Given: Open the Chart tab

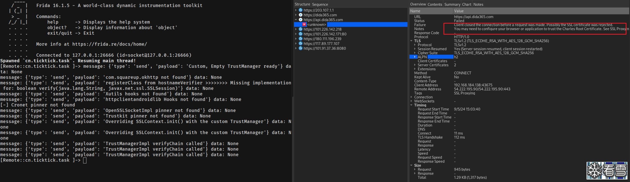Looking at the screenshot, I should [467, 4].
